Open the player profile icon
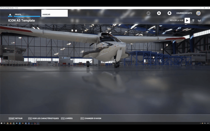This screenshot has height=131, width=210. tap(159, 13)
